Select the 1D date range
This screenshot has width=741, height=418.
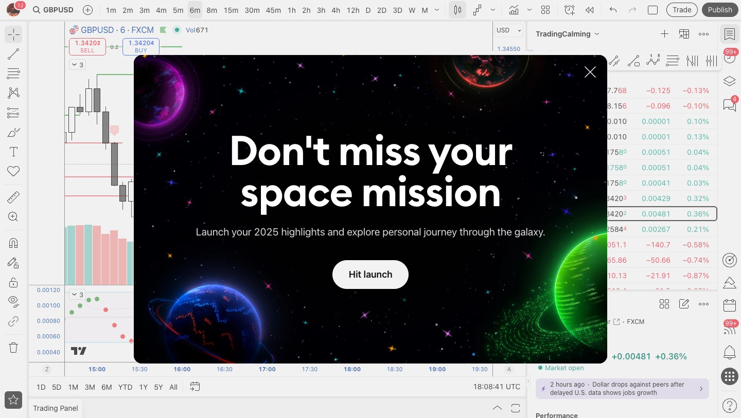pyautogui.click(x=41, y=387)
